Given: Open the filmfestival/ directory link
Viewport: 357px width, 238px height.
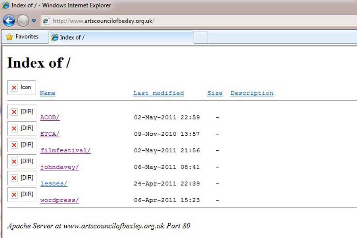Looking at the screenshot, I should point(65,151).
